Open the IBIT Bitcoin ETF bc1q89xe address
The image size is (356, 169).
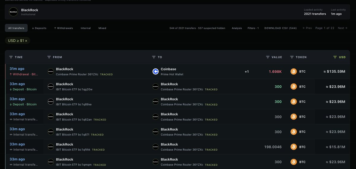(x=74, y=104)
